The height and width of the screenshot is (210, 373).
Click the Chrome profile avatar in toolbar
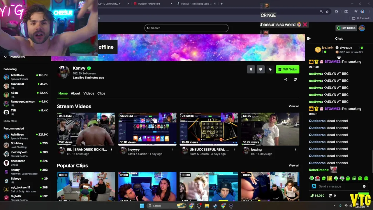pos(363,12)
